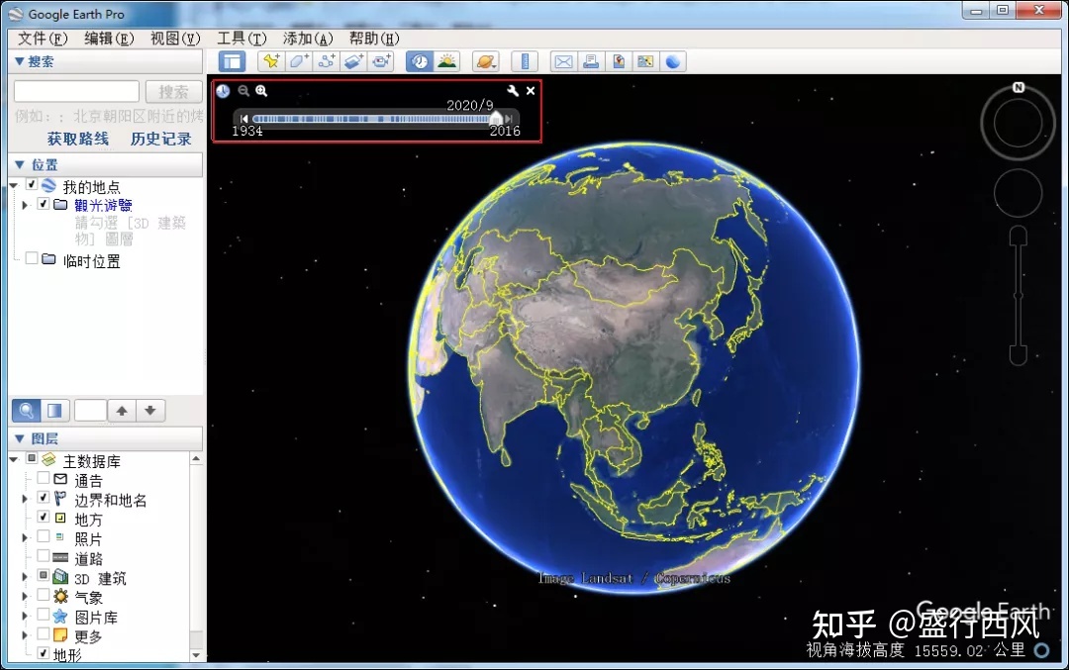Select the 图片库 layer row
The height and width of the screenshot is (670, 1069).
pos(95,617)
